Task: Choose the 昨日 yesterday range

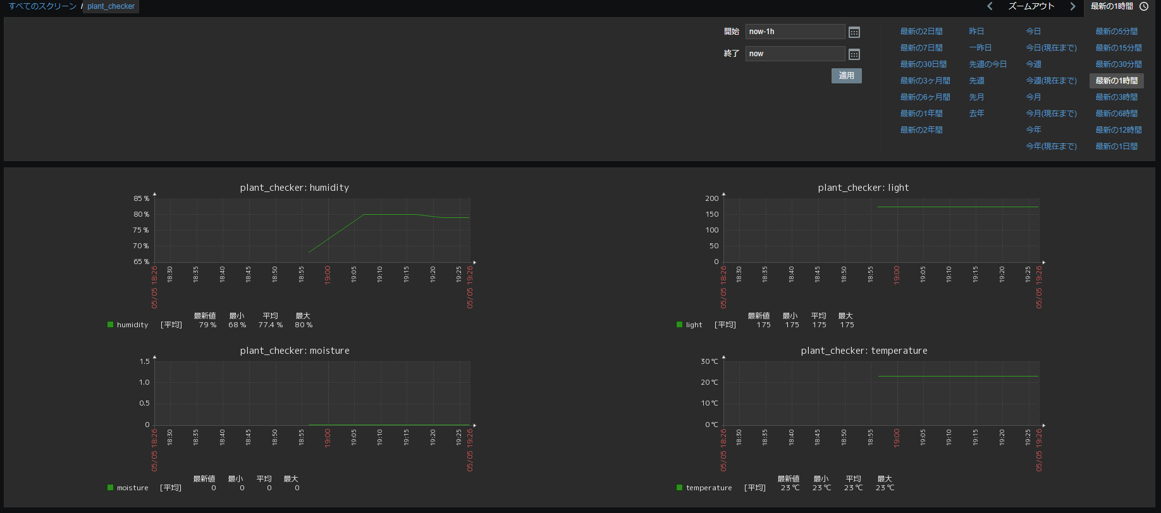Action: coord(976,32)
